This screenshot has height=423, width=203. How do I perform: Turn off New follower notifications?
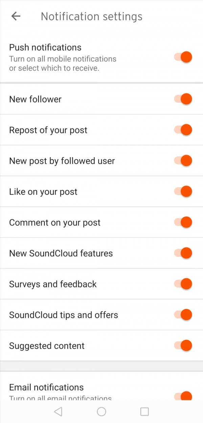click(x=183, y=99)
